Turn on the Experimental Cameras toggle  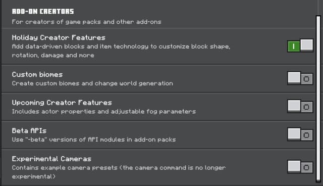(300, 167)
